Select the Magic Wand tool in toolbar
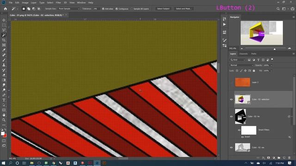Screen dimensions: 296x166 (4, 35)
